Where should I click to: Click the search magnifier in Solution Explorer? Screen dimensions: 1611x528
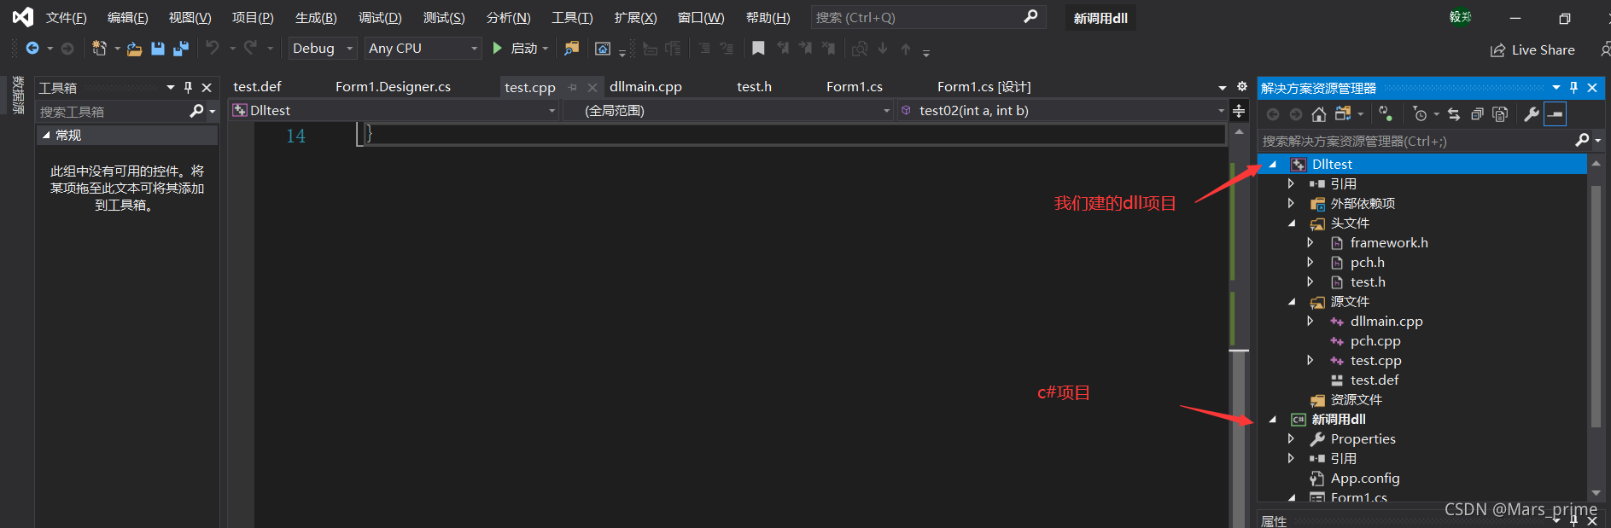pyautogui.click(x=1582, y=140)
